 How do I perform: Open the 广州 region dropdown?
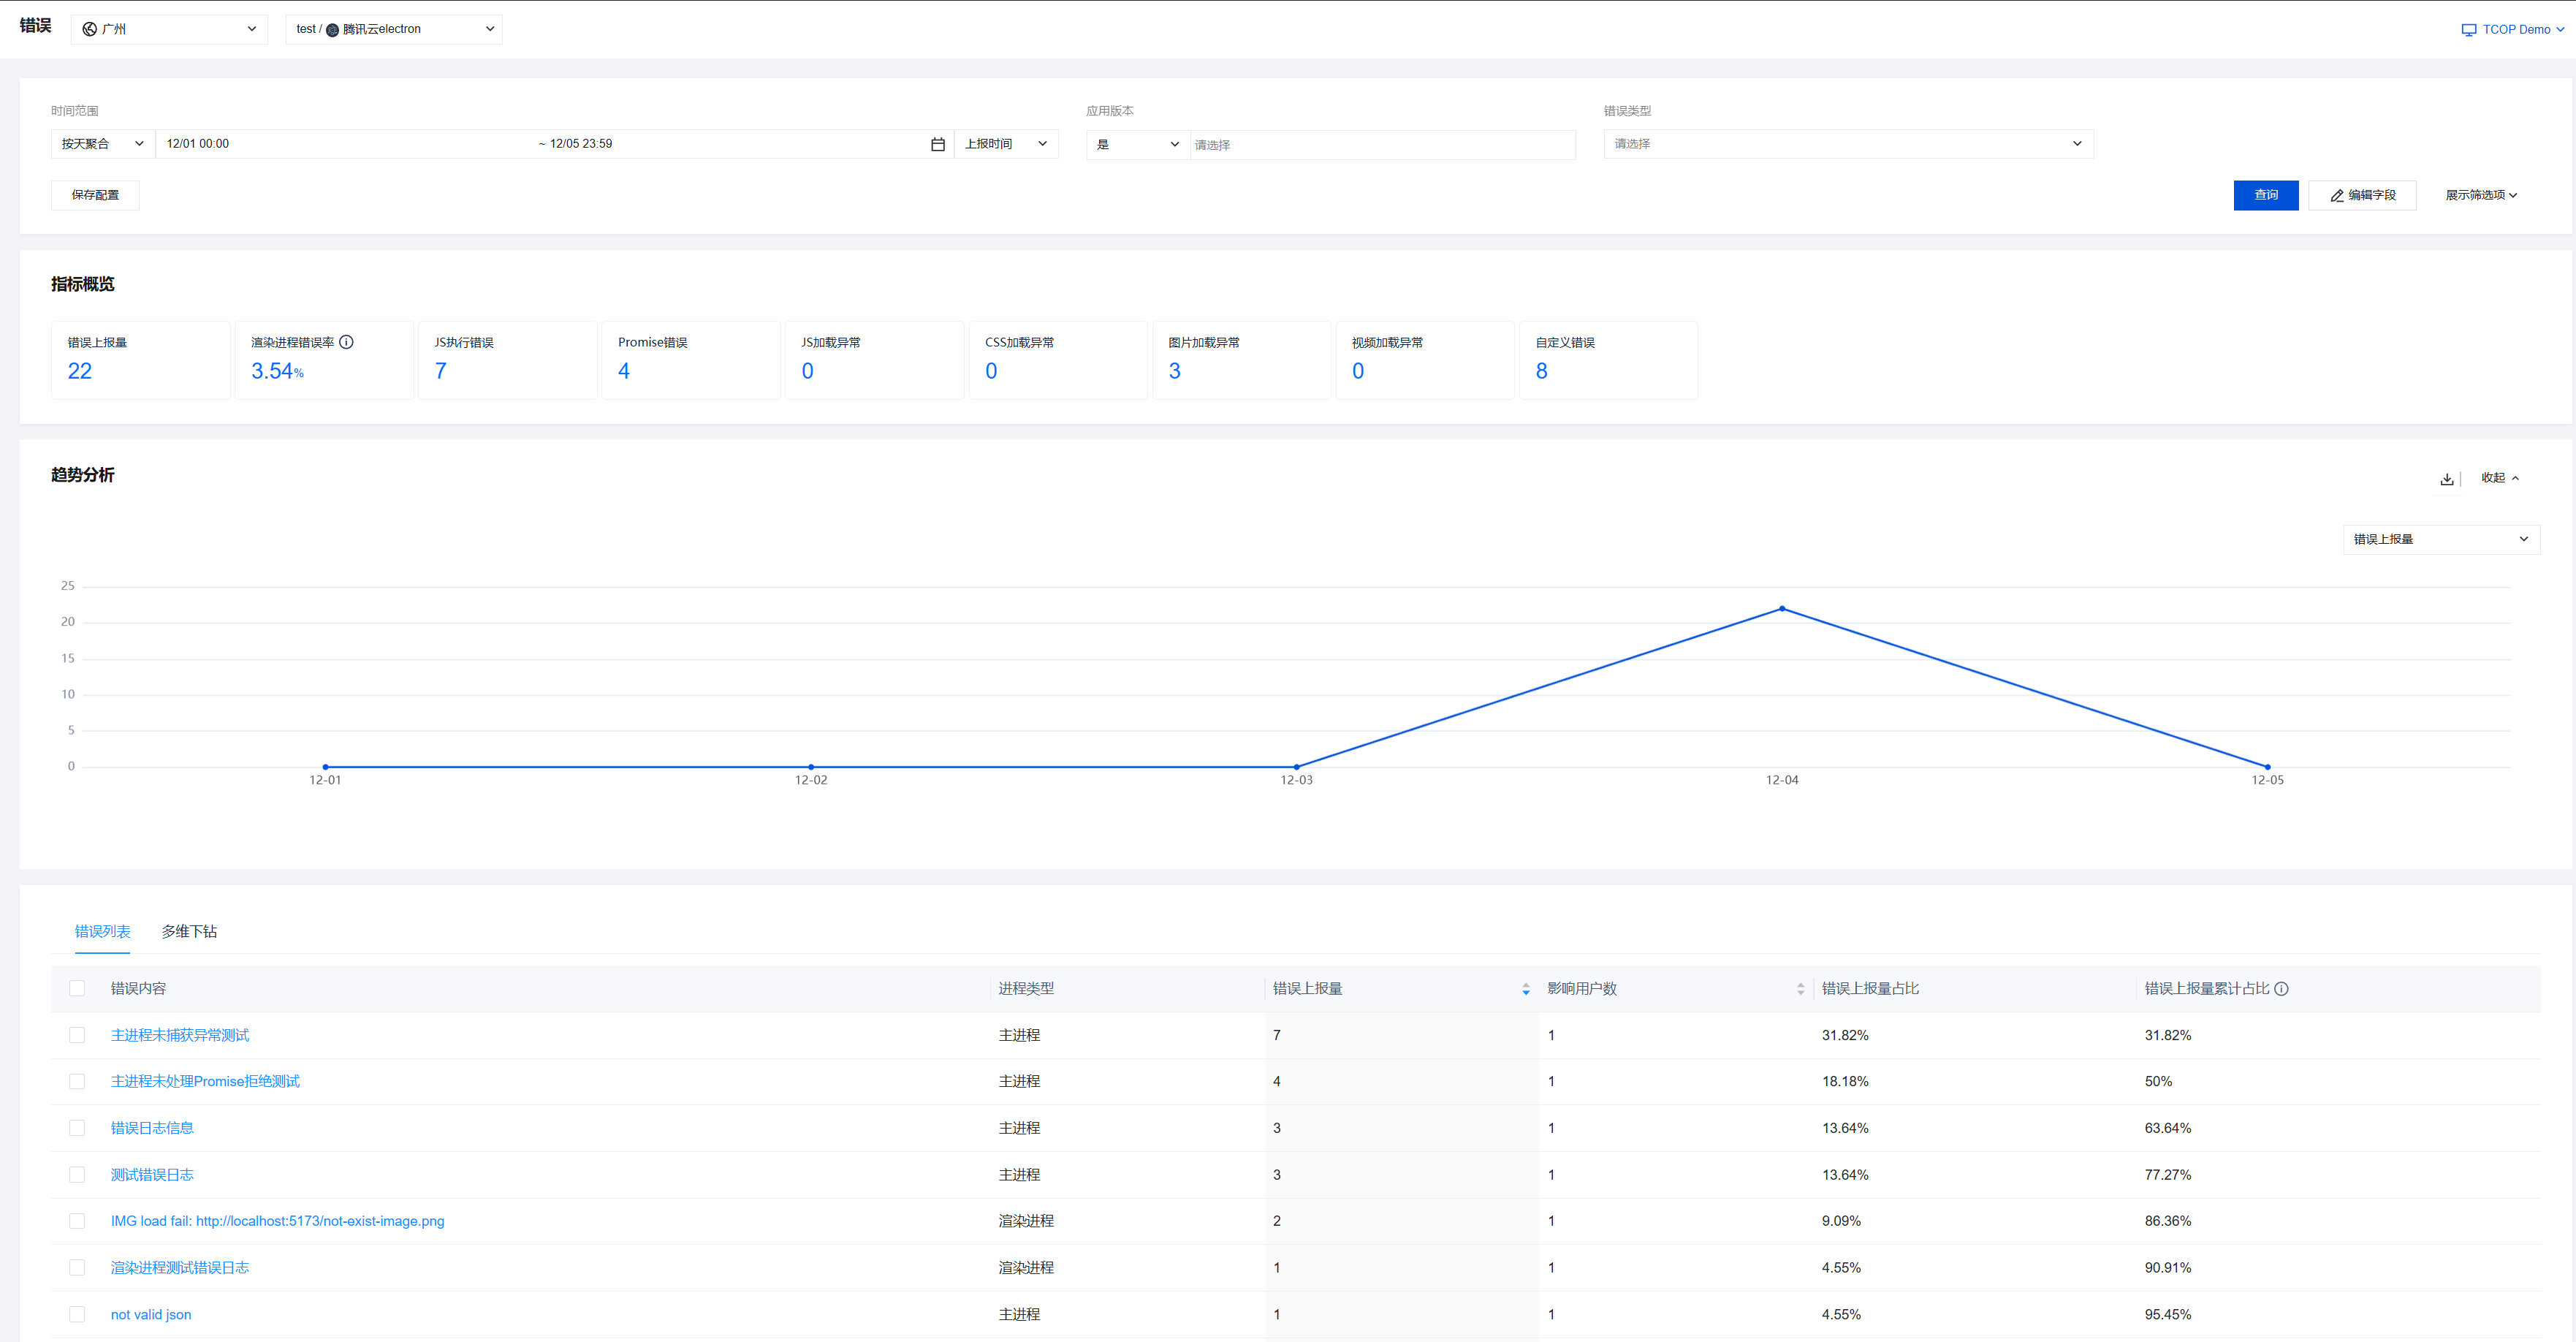pyautogui.click(x=169, y=29)
